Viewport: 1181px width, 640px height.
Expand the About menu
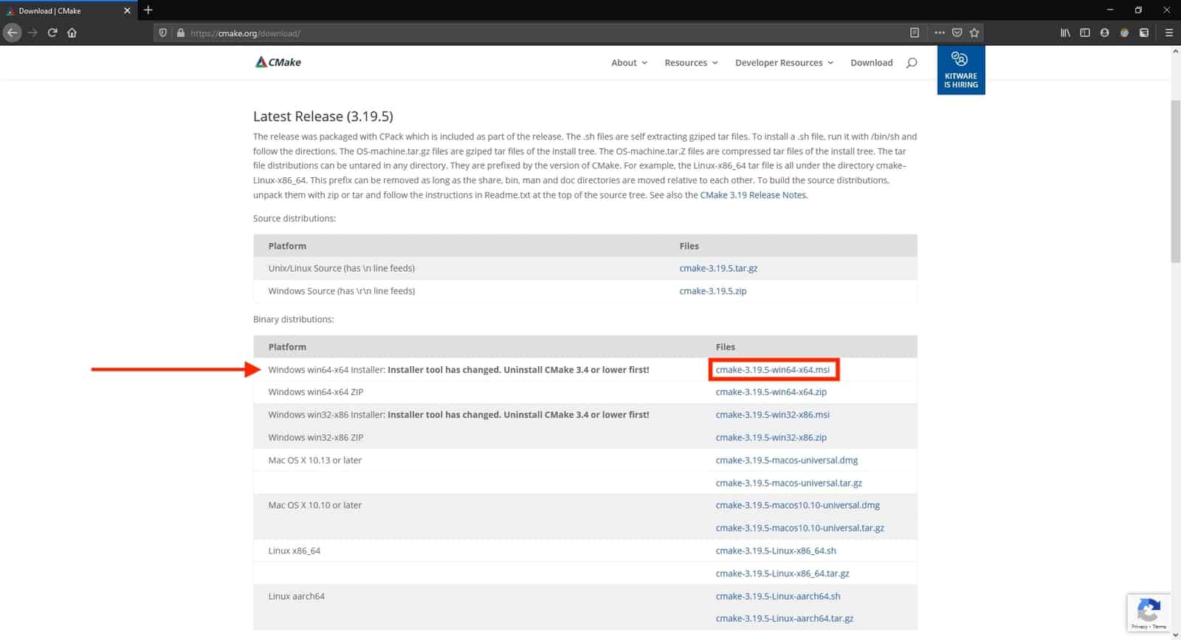click(x=629, y=63)
